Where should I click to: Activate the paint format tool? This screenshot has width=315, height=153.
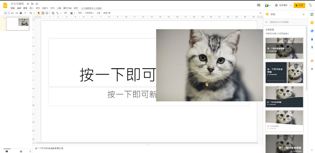coord(25,13)
